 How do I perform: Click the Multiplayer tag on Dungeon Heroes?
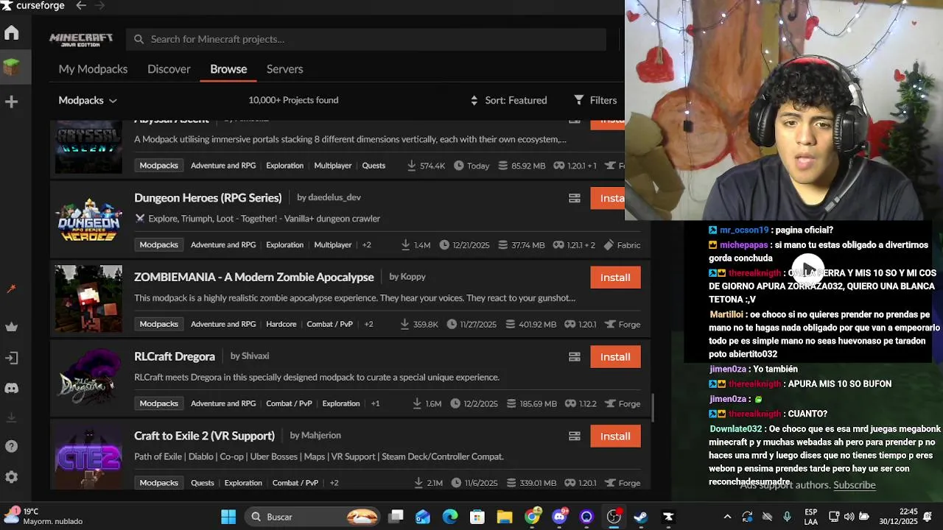[333, 245]
